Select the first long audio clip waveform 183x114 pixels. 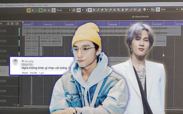pos(47,31)
